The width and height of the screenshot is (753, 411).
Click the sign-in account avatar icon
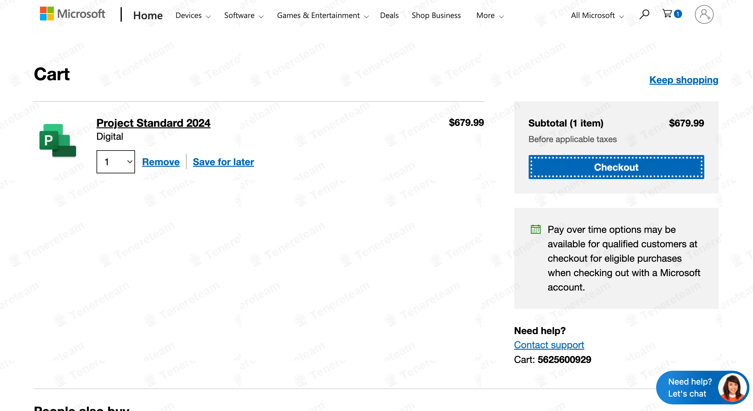(704, 14)
